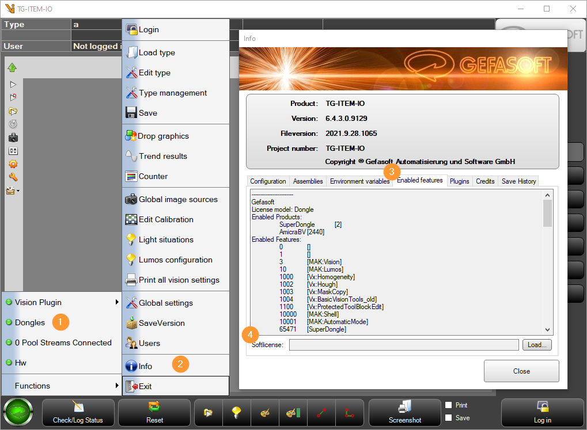Open Counter menu entry

(176, 176)
